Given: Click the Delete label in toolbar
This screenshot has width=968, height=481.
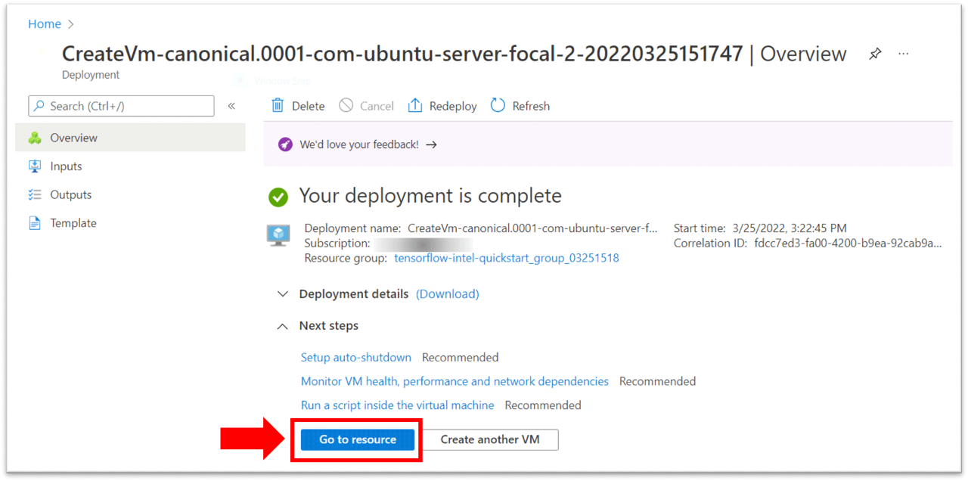Looking at the screenshot, I should [x=309, y=107].
